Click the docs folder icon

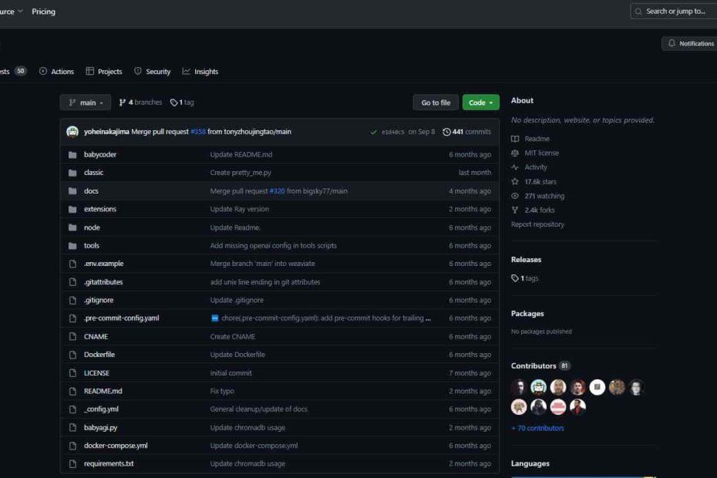72,190
